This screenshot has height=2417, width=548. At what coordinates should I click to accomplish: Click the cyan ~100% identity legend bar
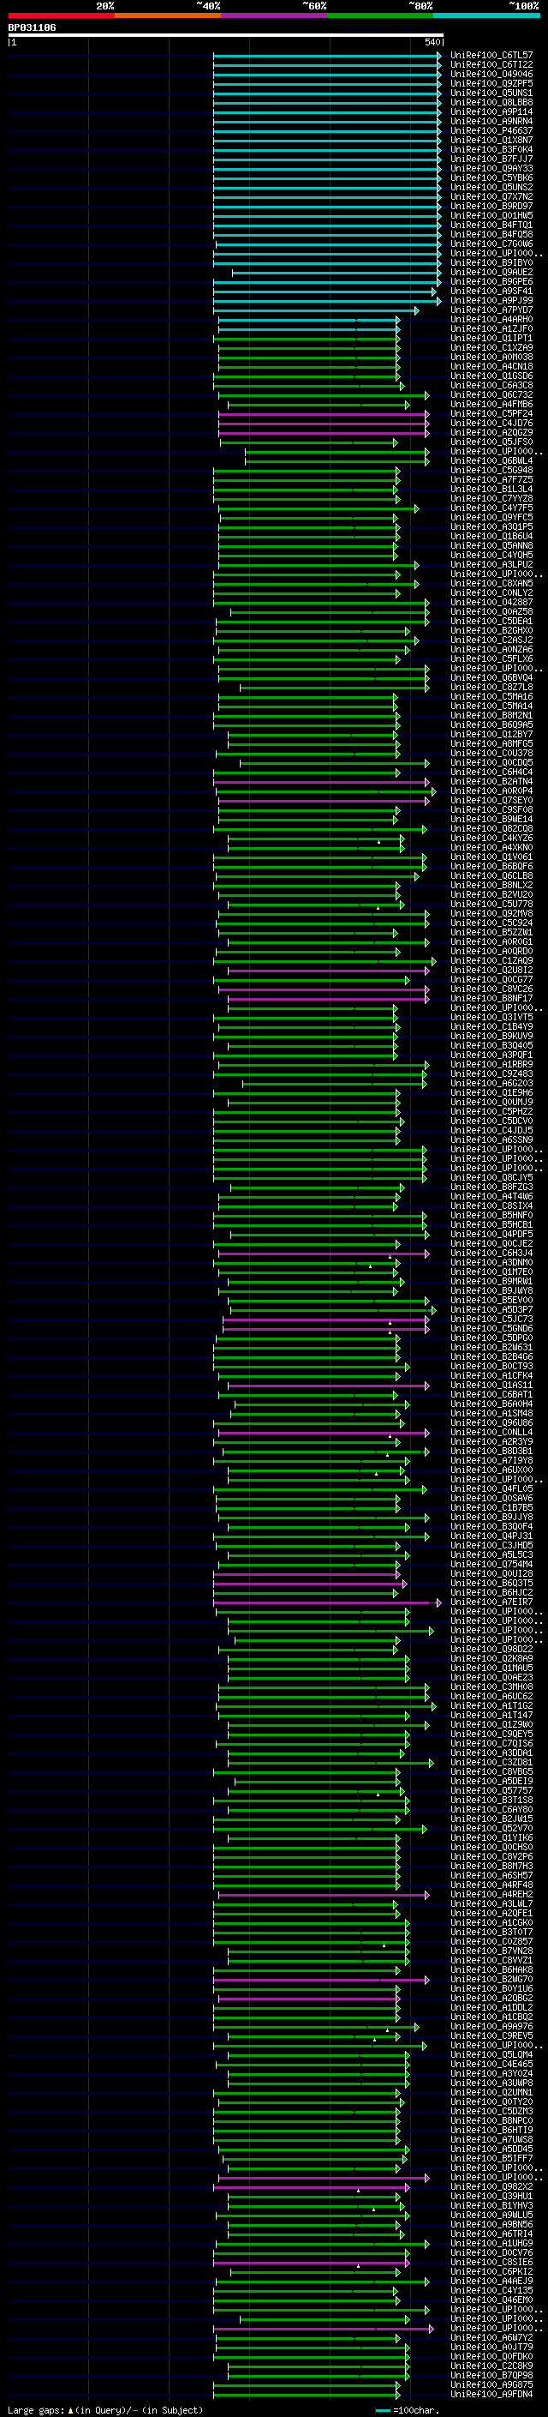[x=487, y=16]
